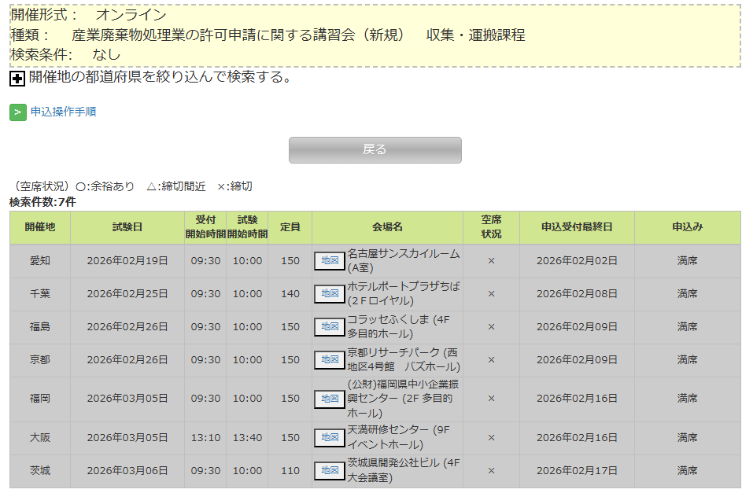The width and height of the screenshot is (742, 493).
Task: Click the 会場名 column header
Action: [387, 227]
